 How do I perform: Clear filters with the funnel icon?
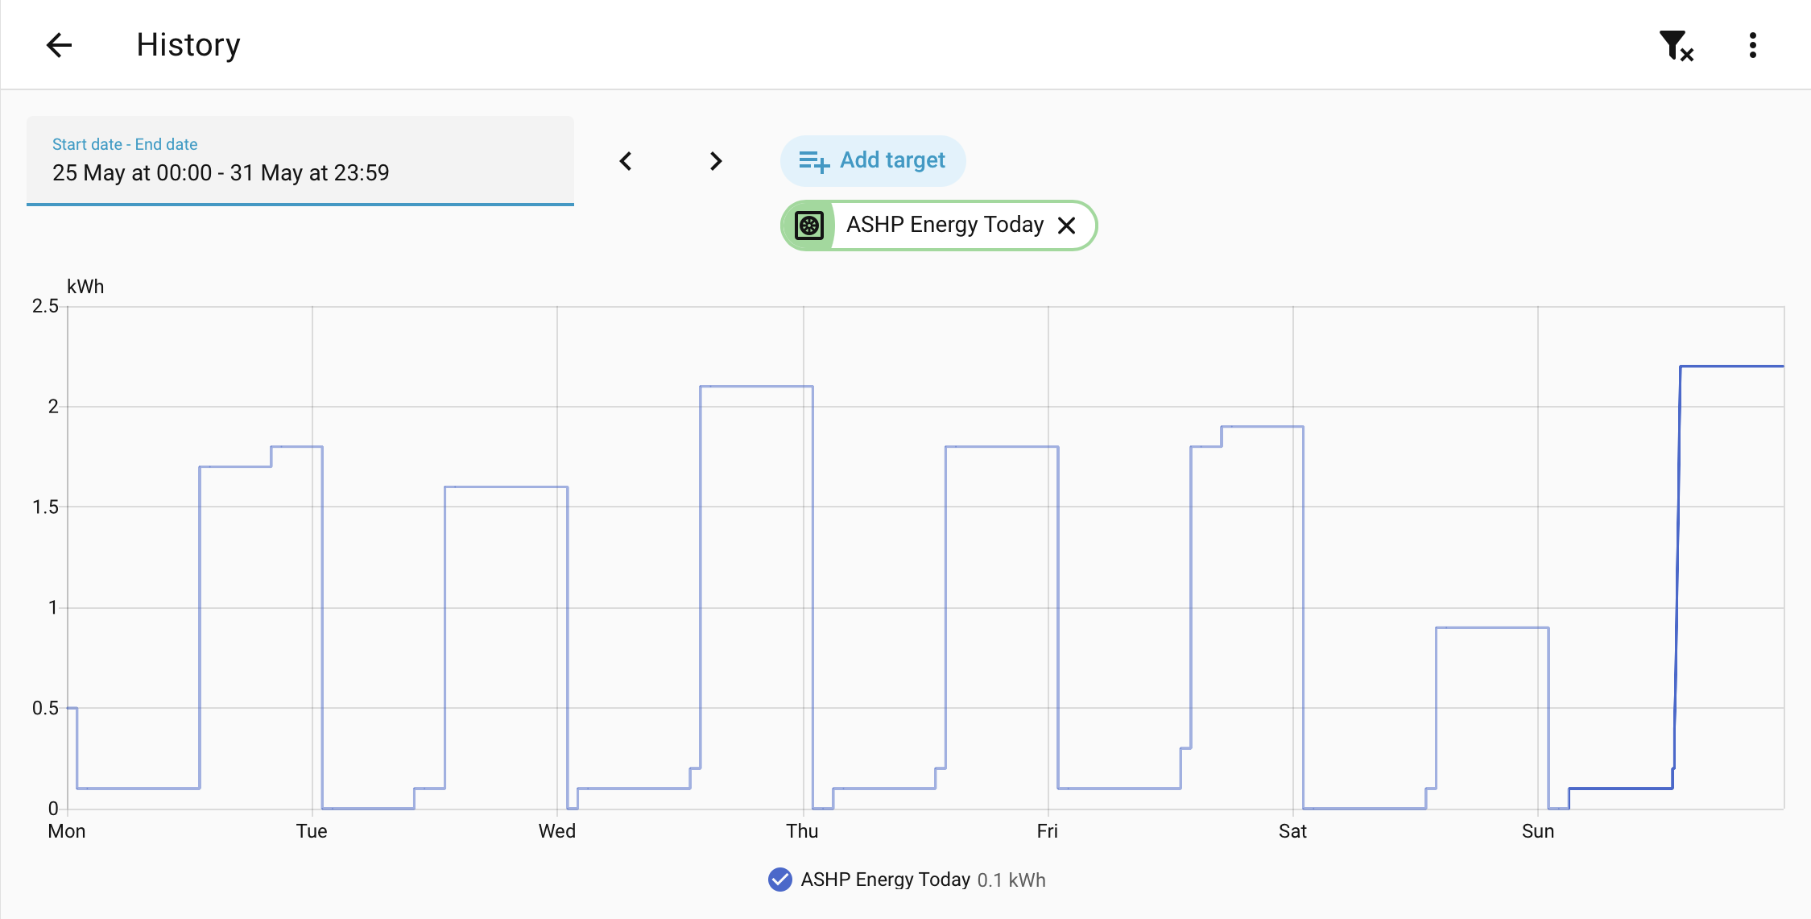(1677, 45)
